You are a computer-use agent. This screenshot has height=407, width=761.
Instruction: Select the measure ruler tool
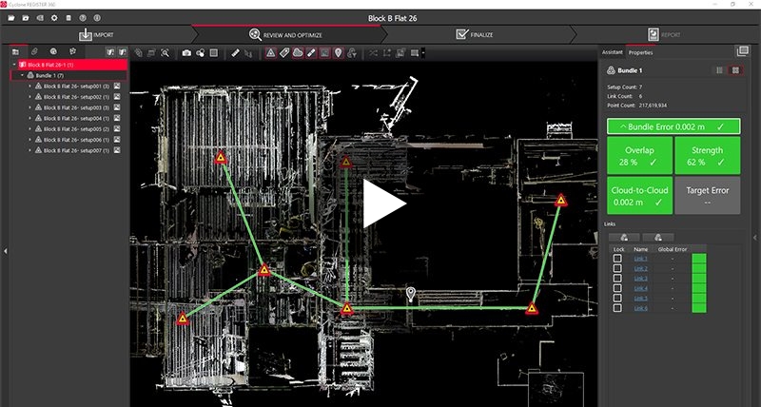tap(237, 52)
